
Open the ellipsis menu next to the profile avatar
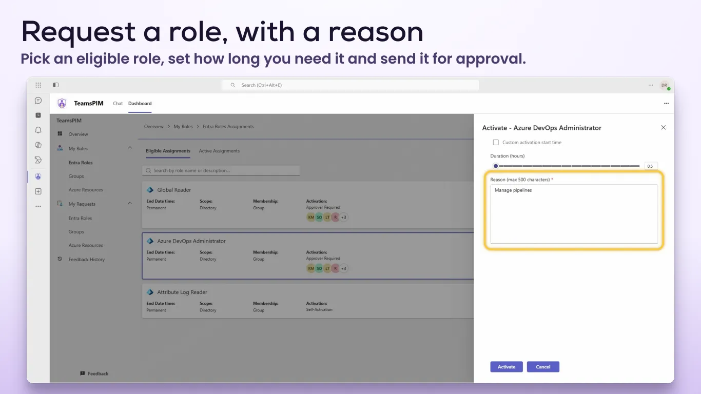pos(651,85)
